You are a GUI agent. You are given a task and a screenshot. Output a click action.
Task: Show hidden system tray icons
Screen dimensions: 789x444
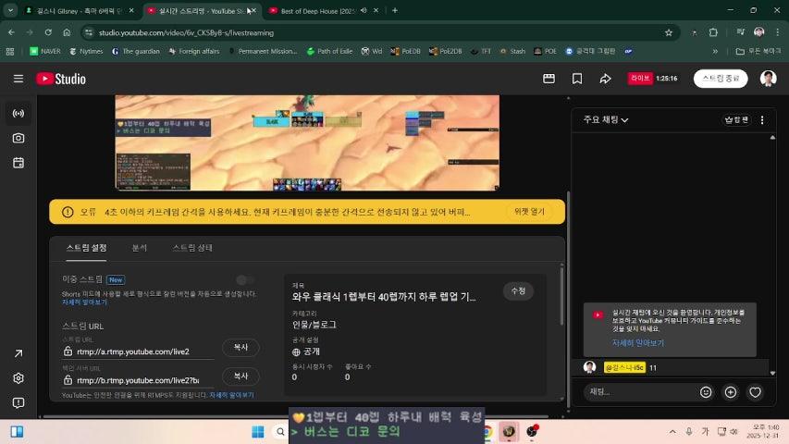672,431
